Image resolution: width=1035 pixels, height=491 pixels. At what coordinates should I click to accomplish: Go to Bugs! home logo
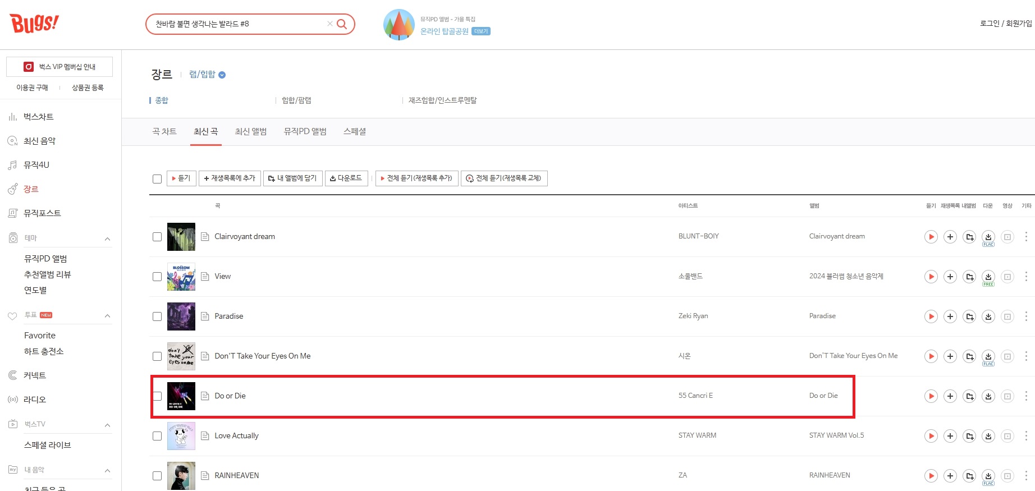click(x=34, y=23)
